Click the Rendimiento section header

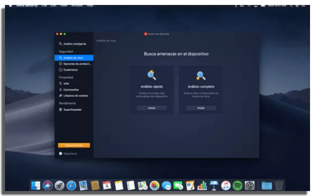(67, 103)
